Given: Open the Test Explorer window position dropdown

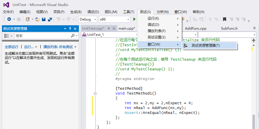Looking at the screenshot, I should tap(65, 29).
